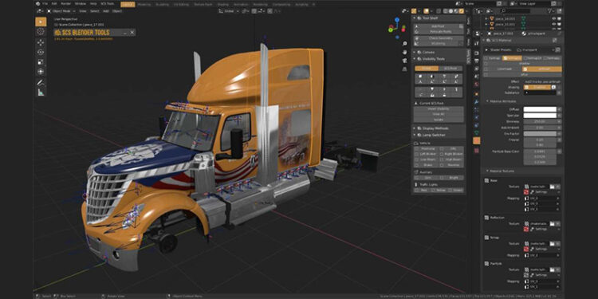This screenshot has height=299, width=598.
Task: Collapse the Material Textures section
Action: tap(487, 171)
